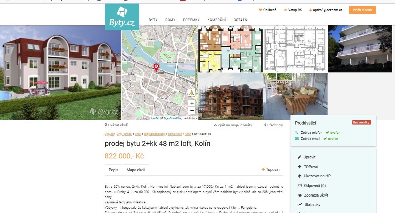Zoom out the map with minus button
395x213 pixels.
click(x=192, y=110)
